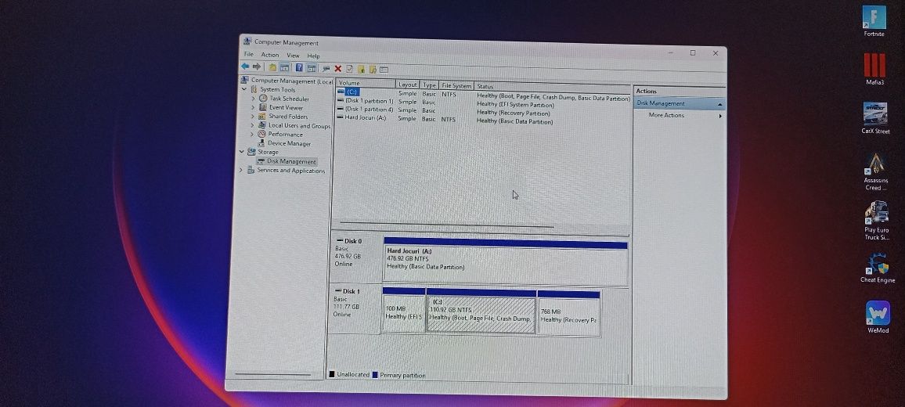Toggle the Show/Hide Action Pane icon

[x=311, y=68]
